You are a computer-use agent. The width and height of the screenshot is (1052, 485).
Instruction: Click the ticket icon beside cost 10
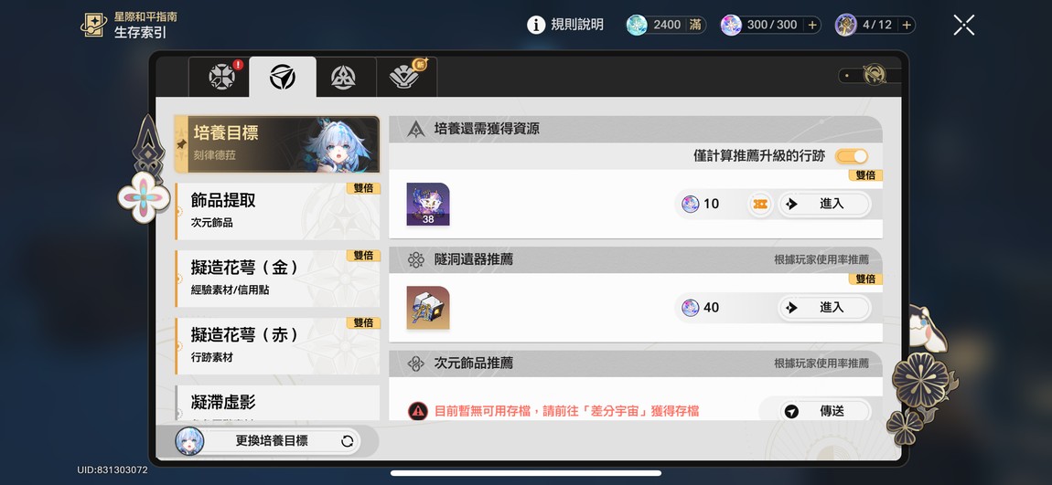[x=760, y=205]
